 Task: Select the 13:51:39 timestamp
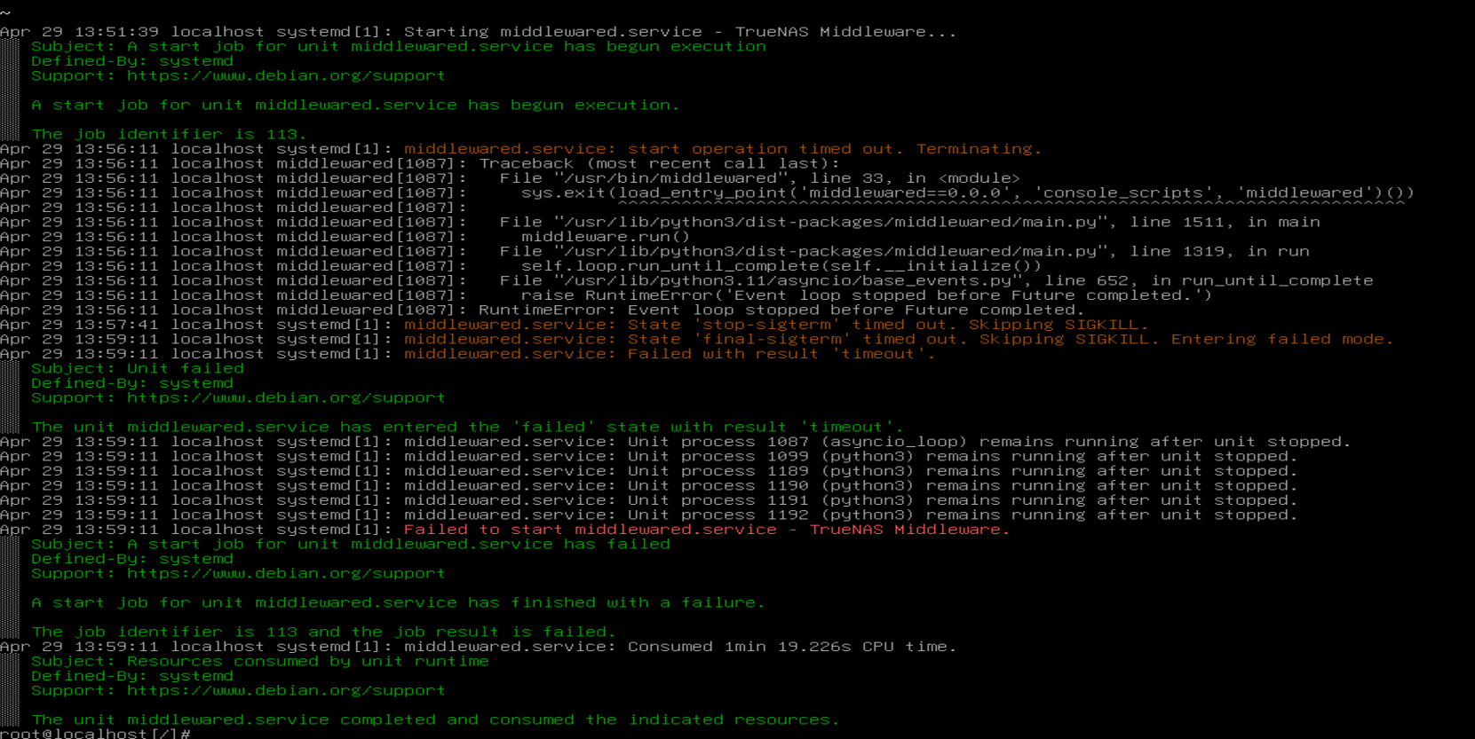click(x=116, y=32)
